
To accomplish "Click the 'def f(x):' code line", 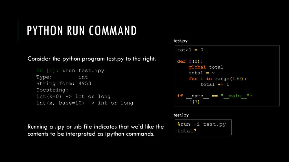I will [x=190, y=61].
